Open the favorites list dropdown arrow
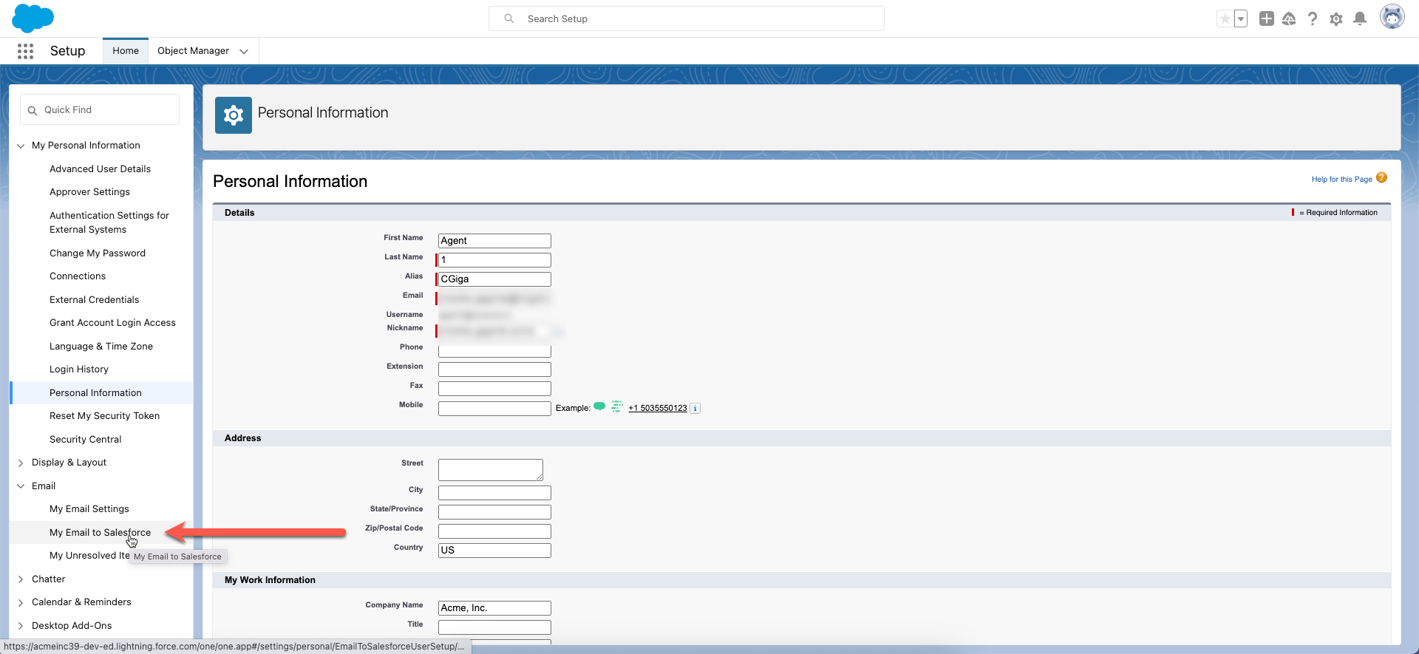 1241,19
